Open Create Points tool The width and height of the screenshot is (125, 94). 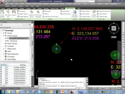pyautogui.click(x=94, y=14)
